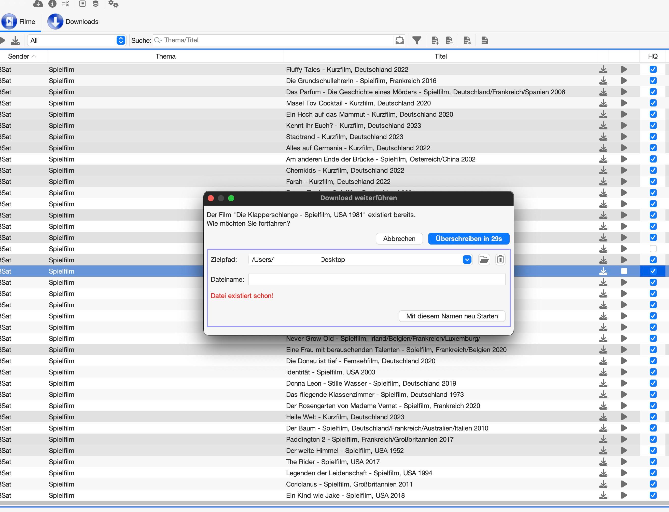Click into the Dateiname text field
This screenshot has height=512, width=669.
pyautogui.click(x=377, y=279)
